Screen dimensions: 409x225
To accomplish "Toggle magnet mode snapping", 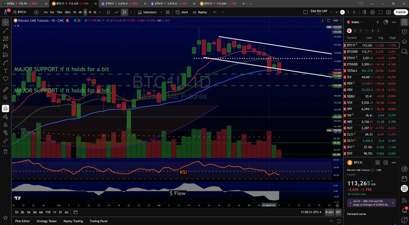I will (x=5, y=109).
